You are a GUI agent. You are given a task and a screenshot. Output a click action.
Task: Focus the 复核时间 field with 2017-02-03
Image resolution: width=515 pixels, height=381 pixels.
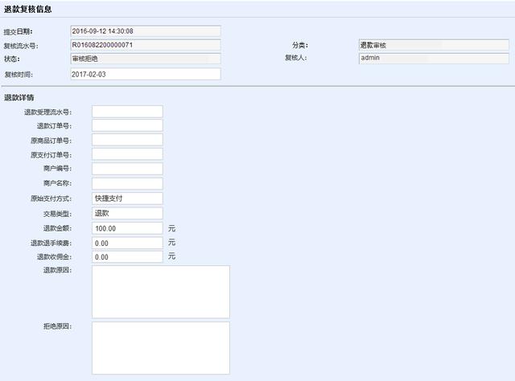click(146, 74)
